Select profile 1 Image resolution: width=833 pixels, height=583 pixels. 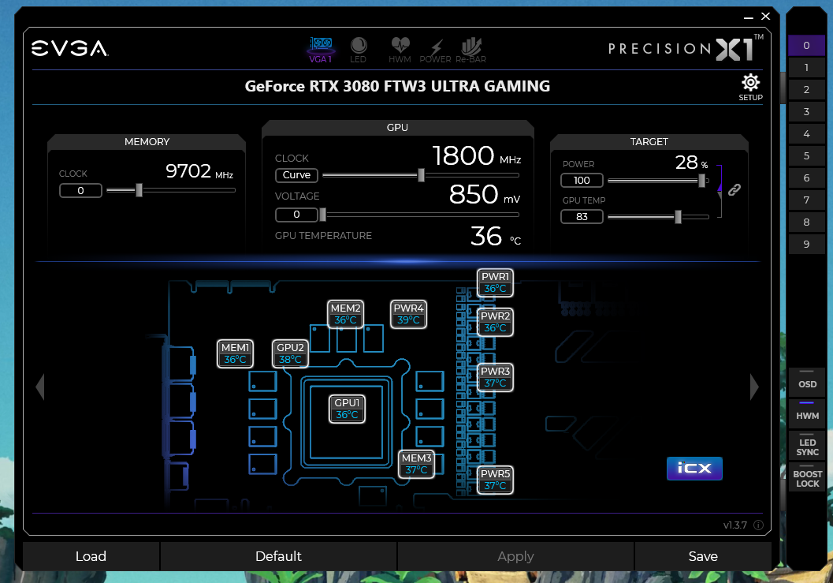click(806, 68)
